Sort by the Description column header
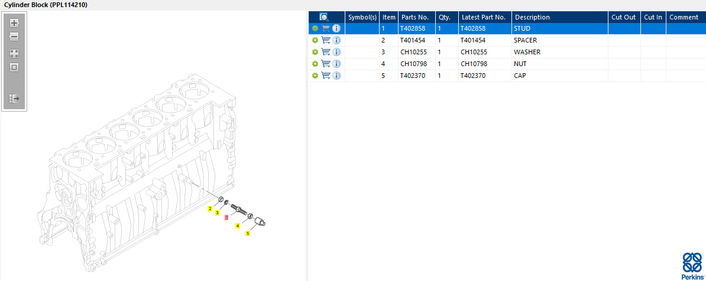Screen dimensions: 706x281 click(560, 17)
